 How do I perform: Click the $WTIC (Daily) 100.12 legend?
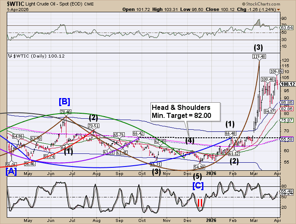(x=30, y=55)
